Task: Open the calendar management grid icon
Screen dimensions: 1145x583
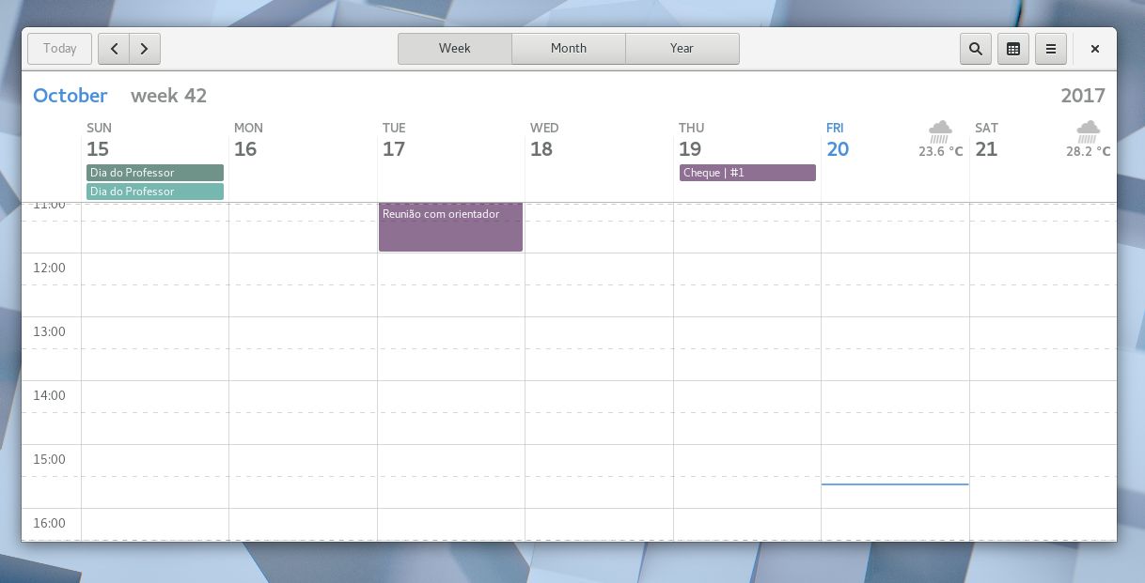Action: pos(1013,49)
